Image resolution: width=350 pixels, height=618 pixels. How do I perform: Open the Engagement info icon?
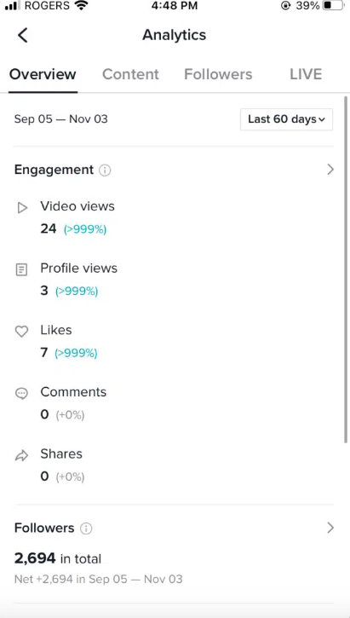105,170
